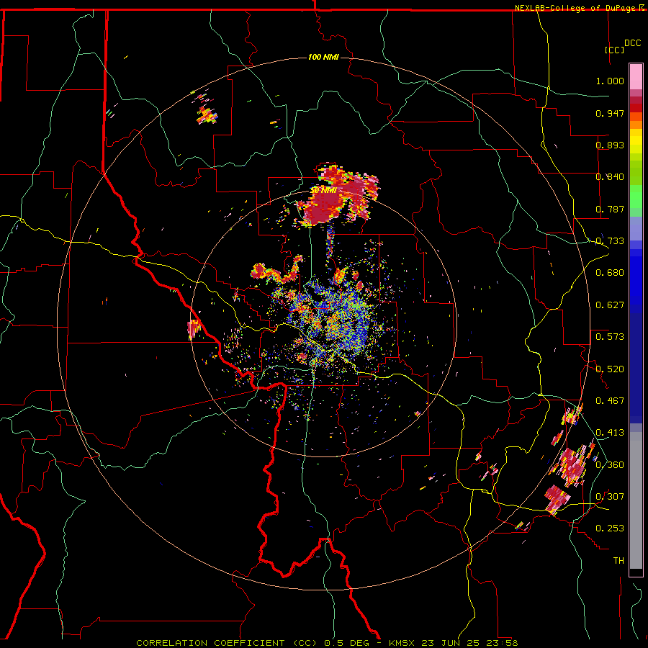Pick the bright green color bar segment
The width and height of the screenshot is (648, 648).
(636, 197)
